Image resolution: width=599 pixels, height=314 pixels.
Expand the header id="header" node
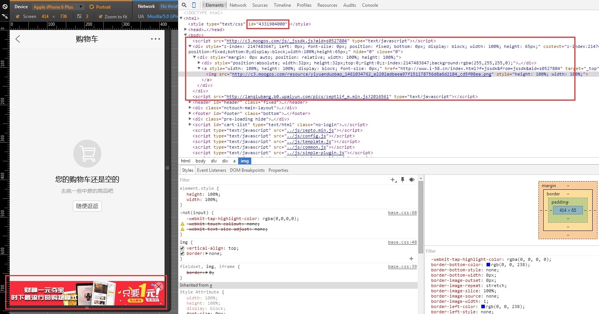(x=190, y=102)
